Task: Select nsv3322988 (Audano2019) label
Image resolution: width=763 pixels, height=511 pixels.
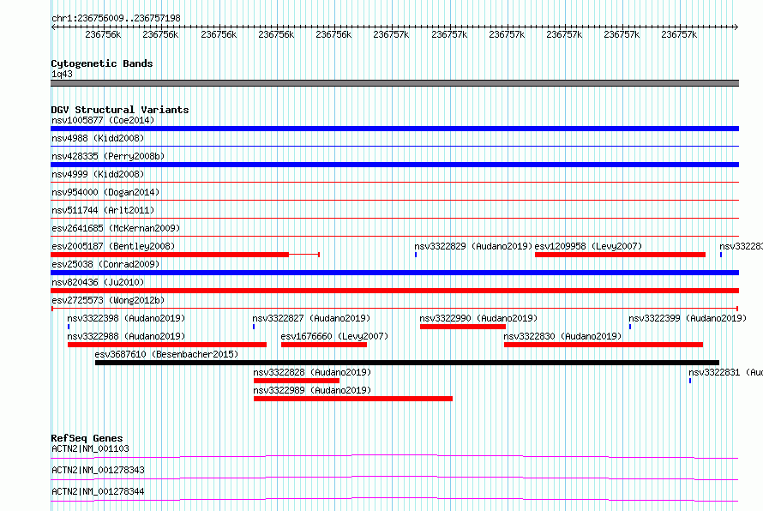Action: click(x=126, y=336)
